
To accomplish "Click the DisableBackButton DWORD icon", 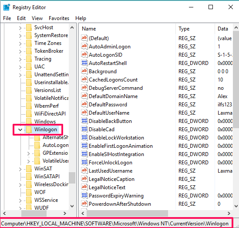I will 84,121.
